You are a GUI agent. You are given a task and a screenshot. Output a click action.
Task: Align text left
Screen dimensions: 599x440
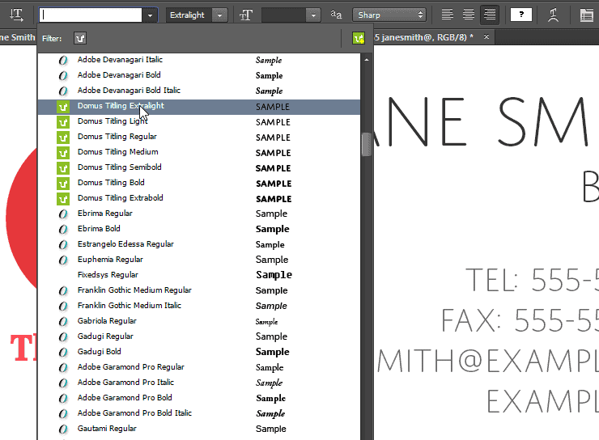click(448, 15)
